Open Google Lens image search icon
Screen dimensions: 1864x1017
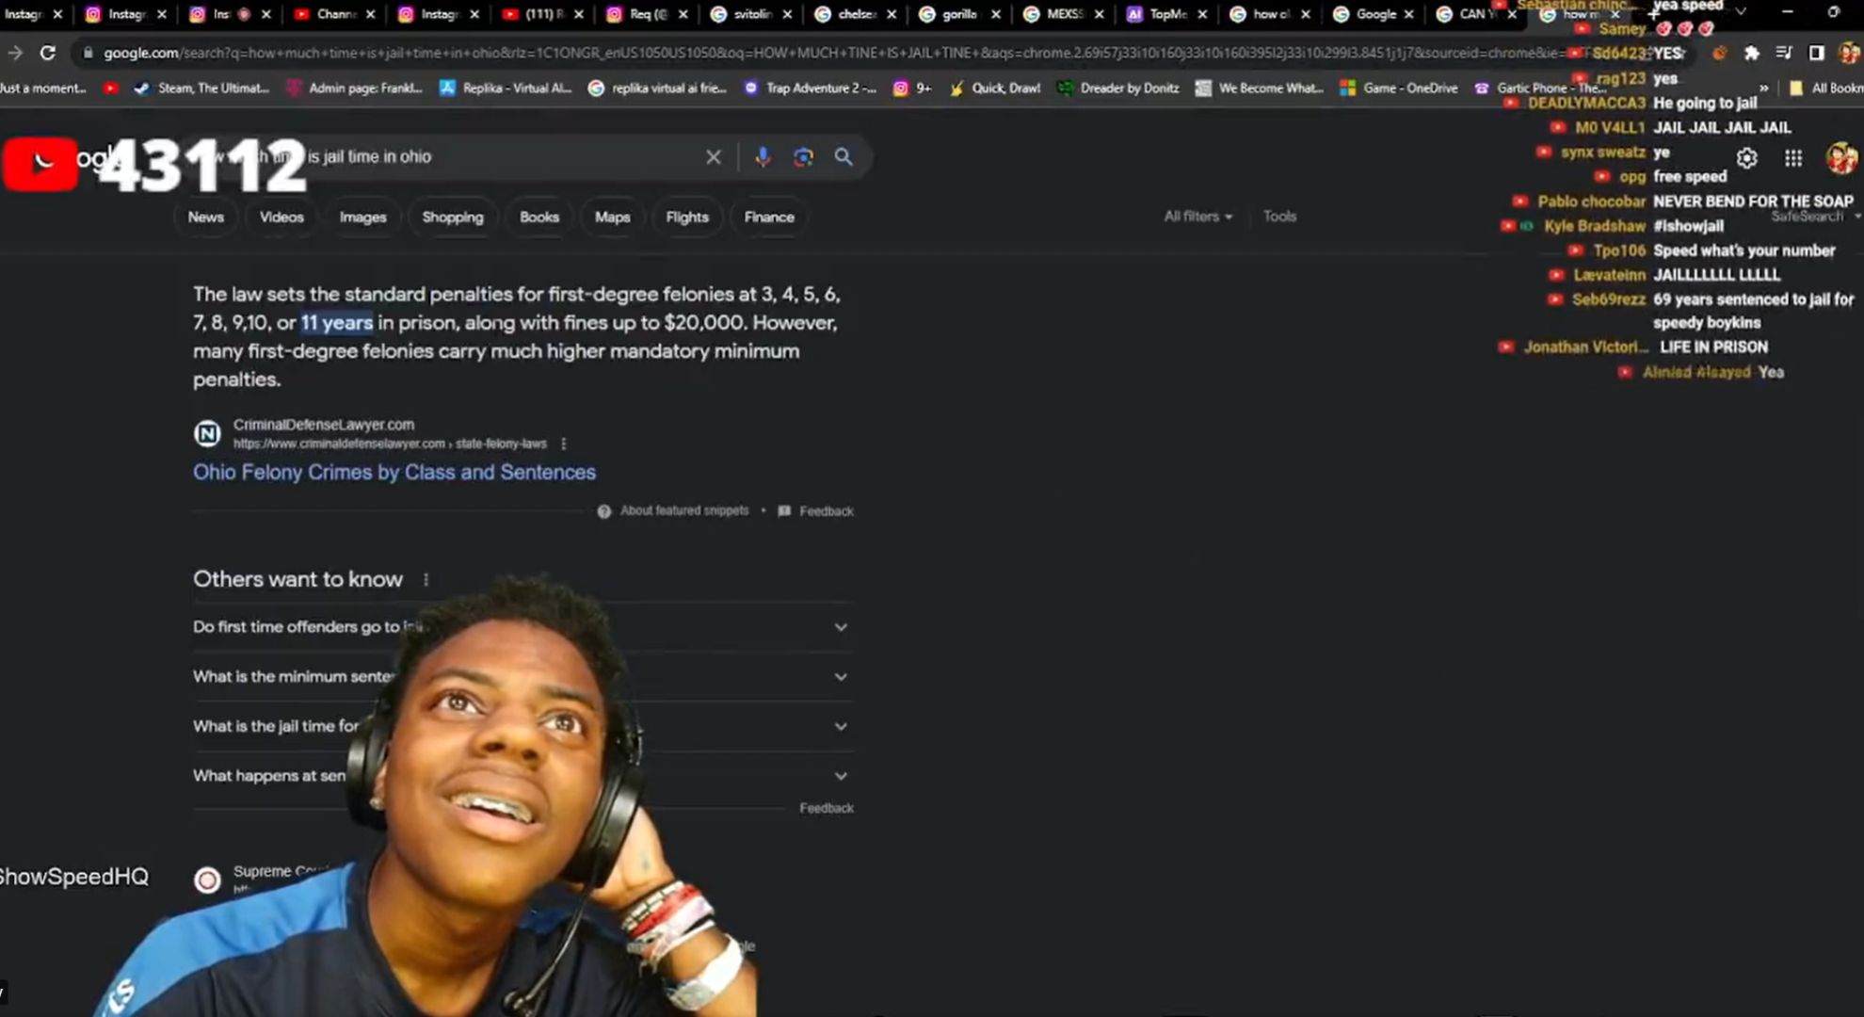(803, 157)
